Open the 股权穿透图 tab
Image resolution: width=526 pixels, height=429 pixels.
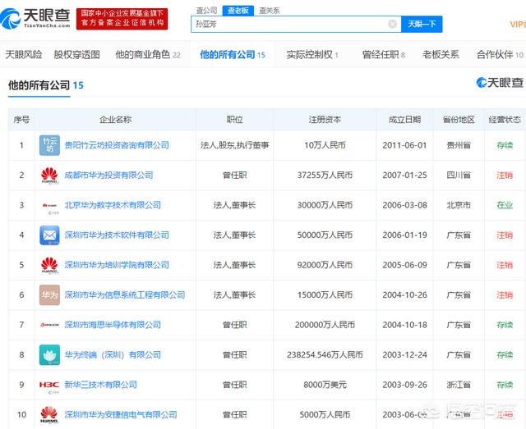click(x=76, y=54)
